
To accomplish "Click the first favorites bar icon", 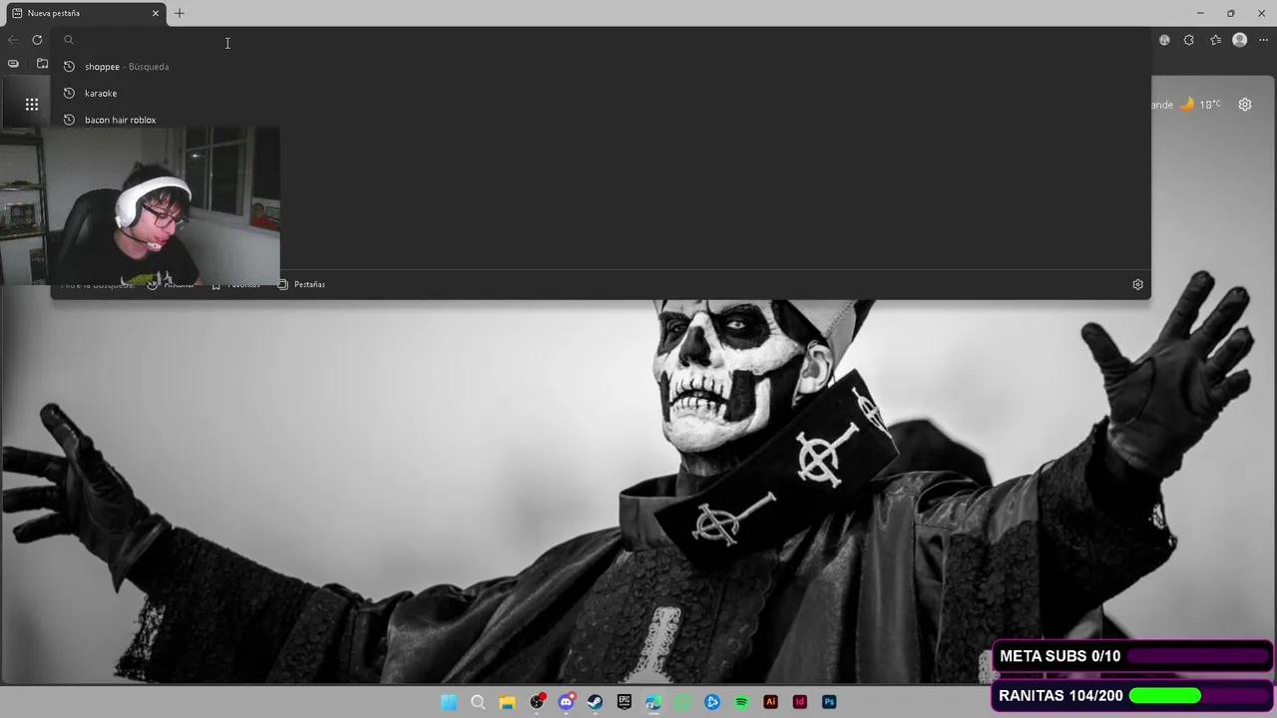I will click(x=13, y=63).
